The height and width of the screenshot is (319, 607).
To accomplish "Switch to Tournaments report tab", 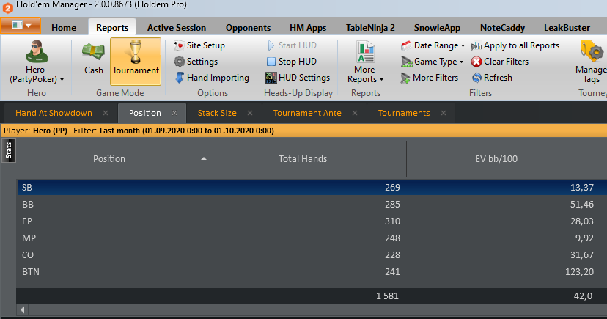I will (404, 113).
